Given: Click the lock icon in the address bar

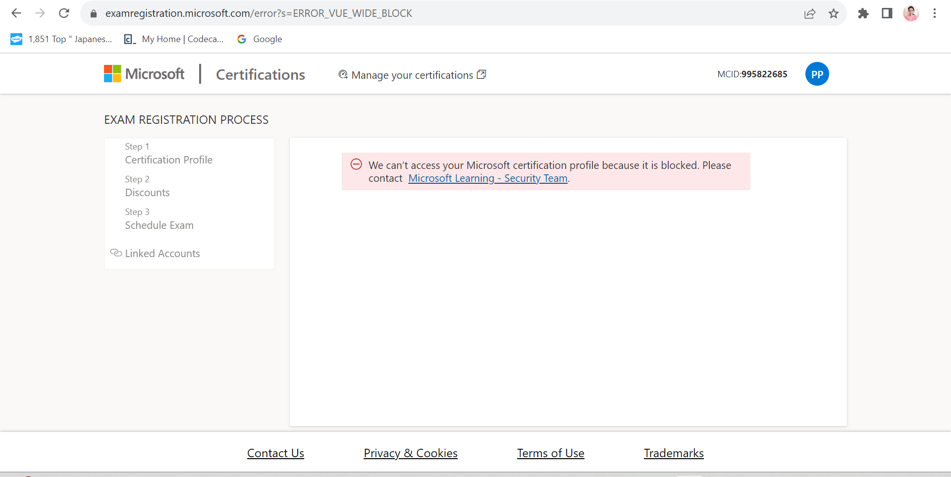Looking at the screenshot, I should (x=93, y=13).
